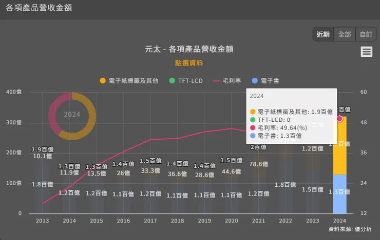The width and height of the screenshot is (380, 240).
Task: Click the 2019 x-axis label
Action: tap(204, 221)
